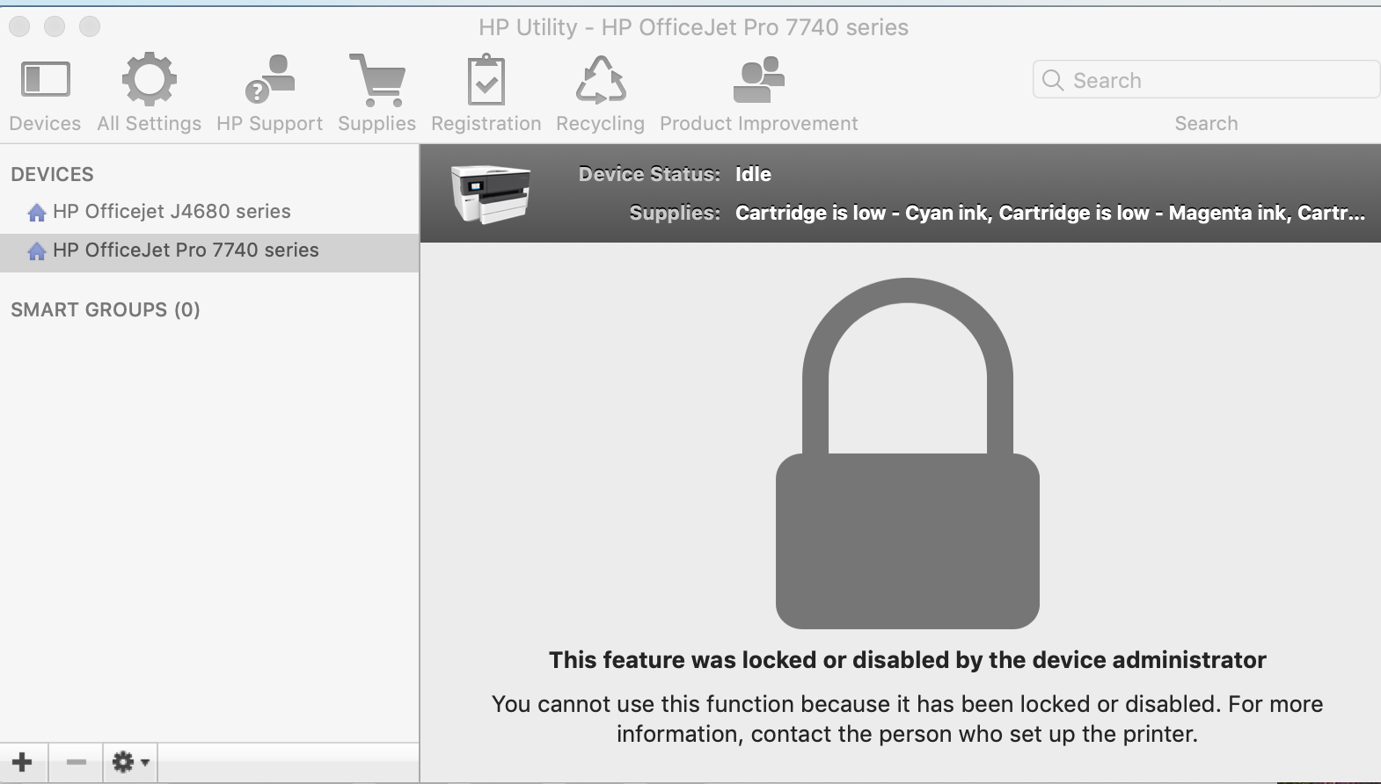The image size is (1381, 784).
Task: Click the Devices toolbar icon
Action: point(45,80)
